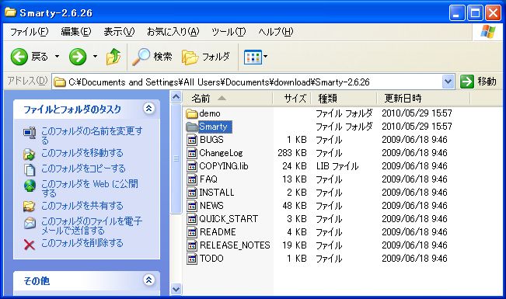This screenshot has width=506, height=299.
Task: Click このフォルダを削除する link
Action: click(x=82, y=243)
